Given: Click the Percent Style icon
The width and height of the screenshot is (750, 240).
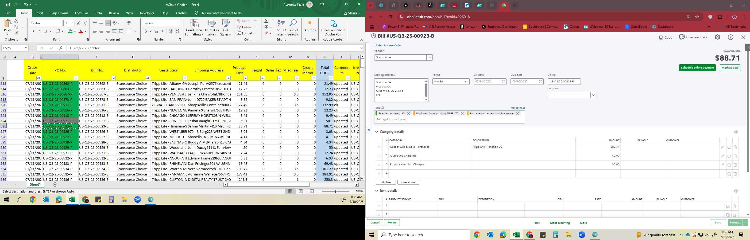Looking at the screenshot, I should pyautogui.click(x=156, y=31).
